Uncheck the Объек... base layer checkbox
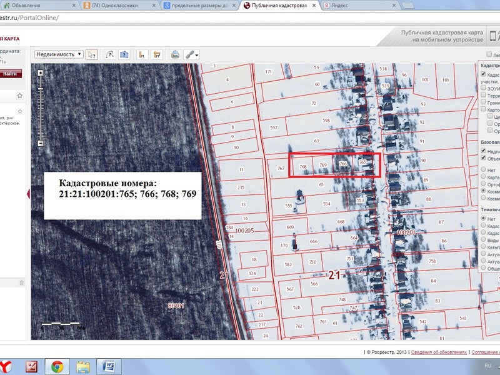Viewport: 500px width, 375px height. coord(483,158)
